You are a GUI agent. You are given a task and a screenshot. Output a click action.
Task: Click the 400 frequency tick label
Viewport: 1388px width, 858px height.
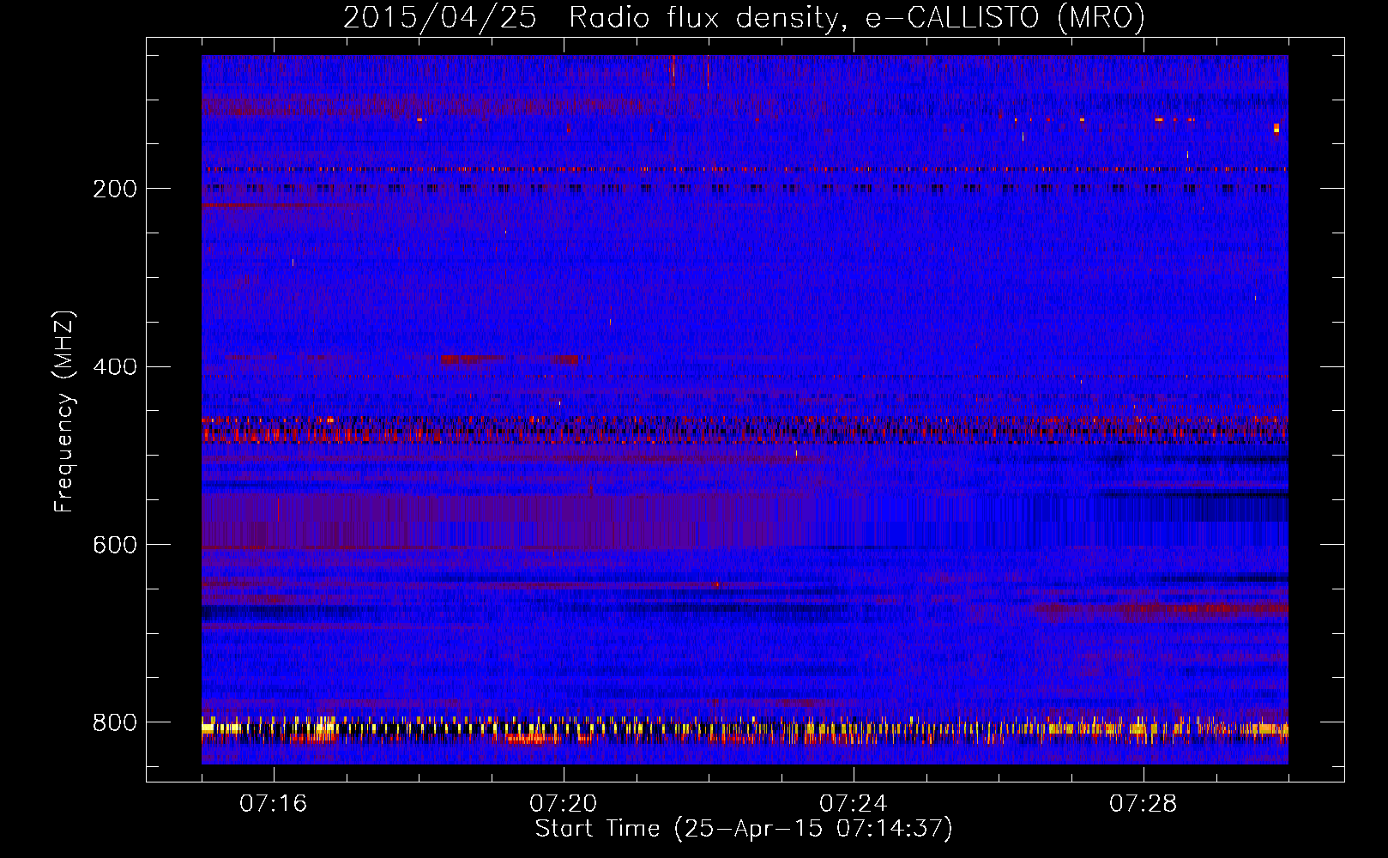[x=115, y=367]
